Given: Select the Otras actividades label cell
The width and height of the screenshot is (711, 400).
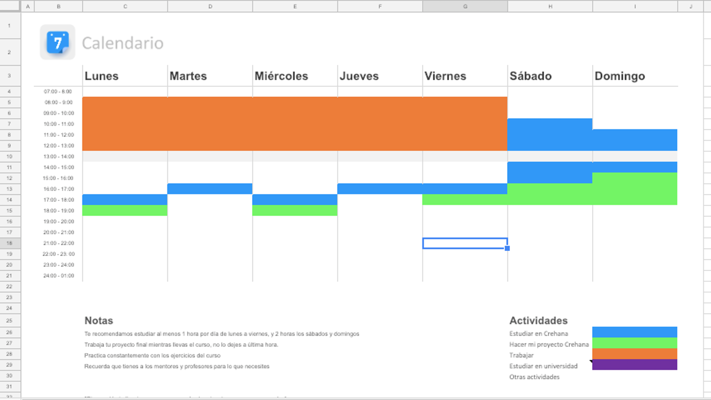Looking at the screenshot, I should [x=534, y=377].
